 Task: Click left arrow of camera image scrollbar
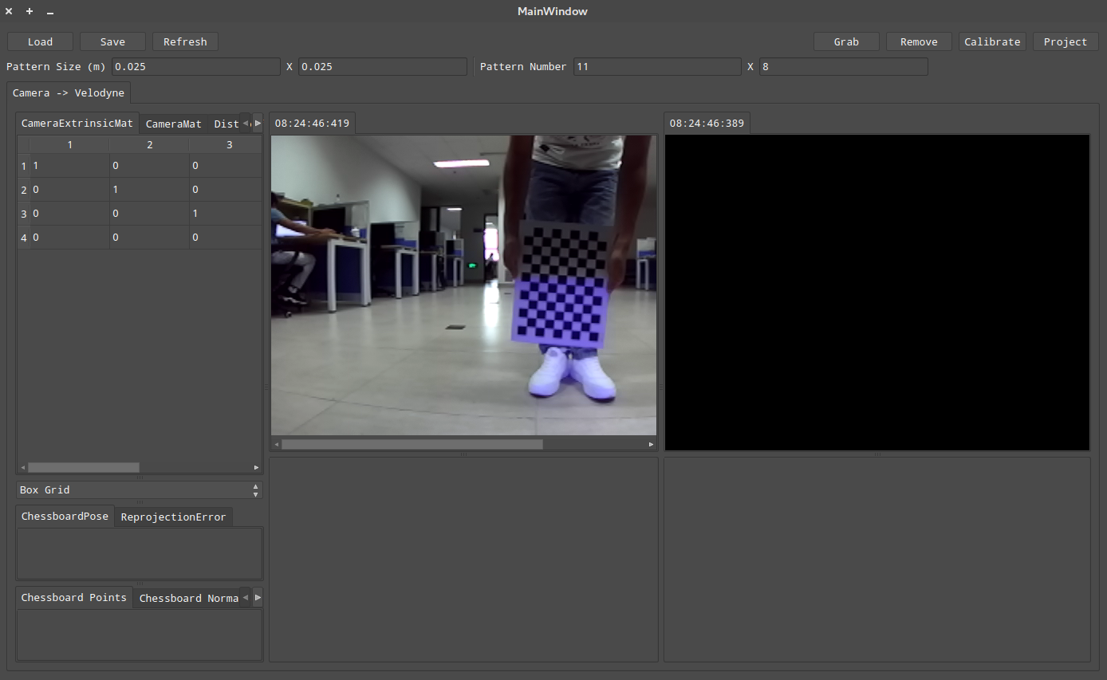(277, 444)
